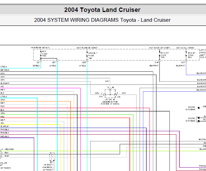Screen dimensions: 206x171
Task: Select connector label Q66
Action: [84, 63]
